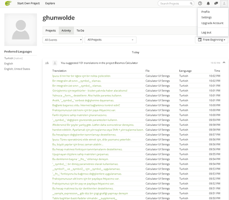Click the large profile picture placeholder

pos(20,30)
